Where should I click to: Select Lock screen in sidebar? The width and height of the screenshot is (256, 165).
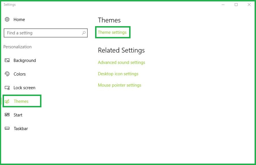click(24, 88)
